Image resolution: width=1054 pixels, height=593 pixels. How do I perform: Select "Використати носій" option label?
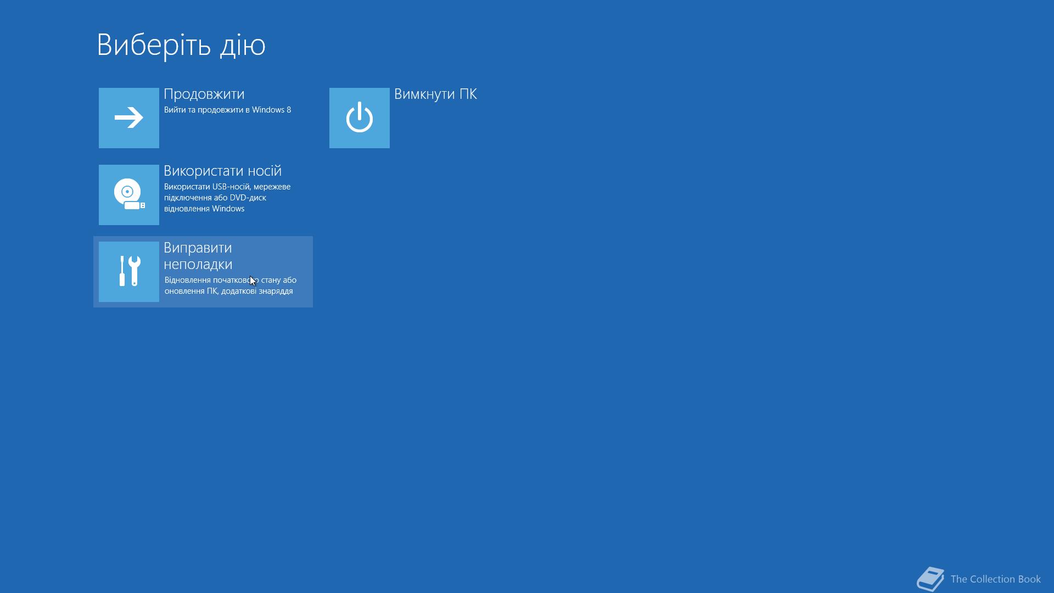tap(222, 171)
